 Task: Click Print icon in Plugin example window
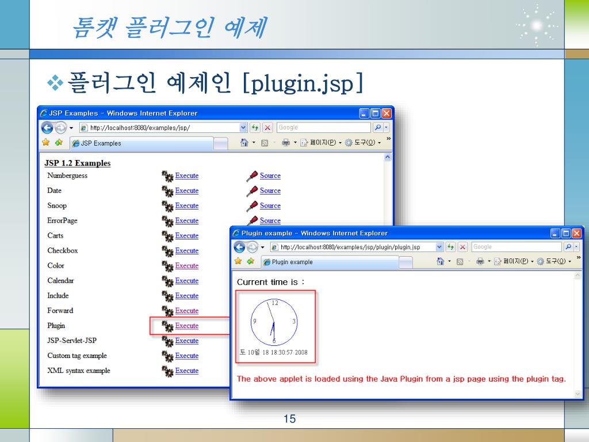pyautogui.click(x=480, y=261)
